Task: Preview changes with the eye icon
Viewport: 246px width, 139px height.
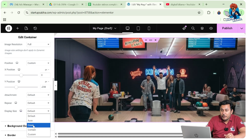Action: pyautogui.click(x=211, y=28)
